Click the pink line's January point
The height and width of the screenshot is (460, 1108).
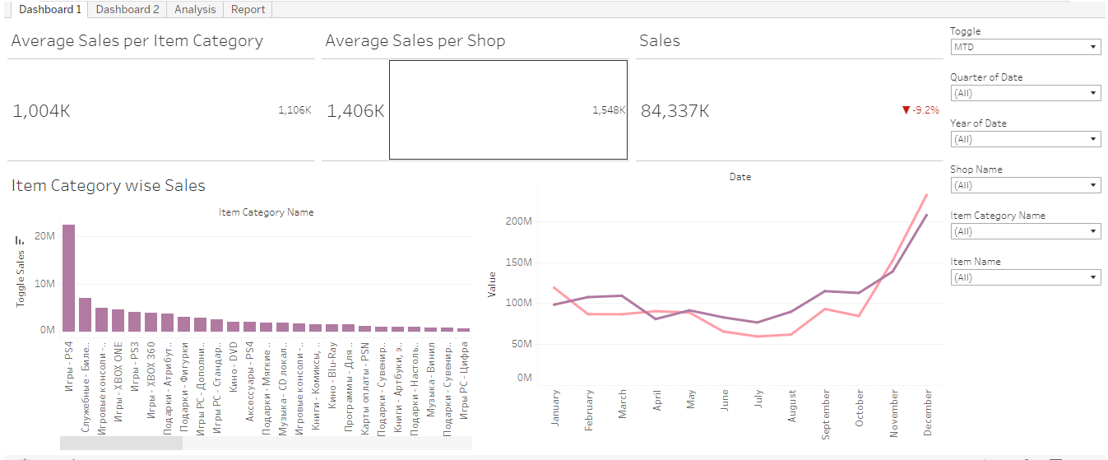[555, 288]
